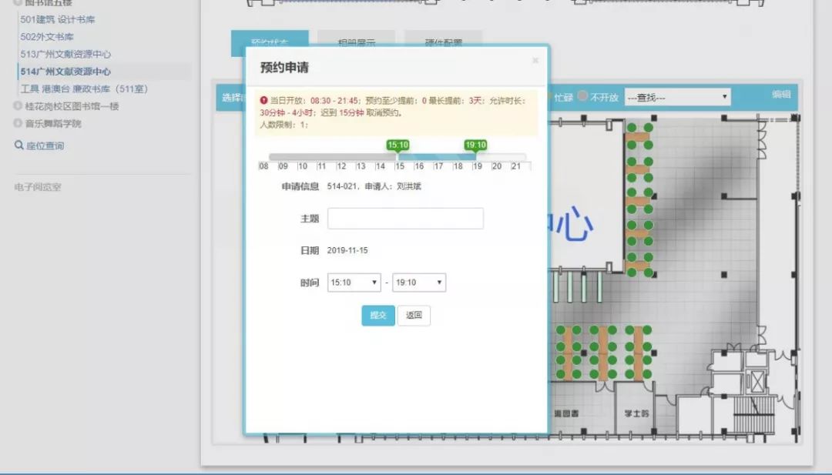832x475 pixels.
Task: Select 513广州文献资源中心 room
Action: coord(65,54)
